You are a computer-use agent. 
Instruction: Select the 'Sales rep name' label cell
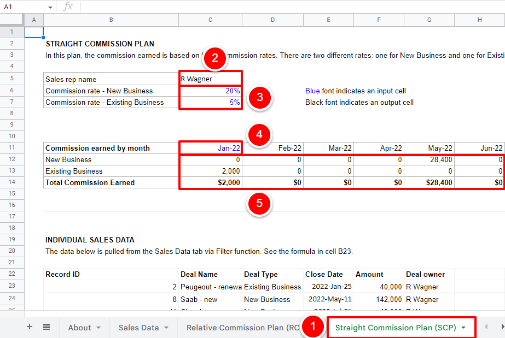(x=111, y=79)
